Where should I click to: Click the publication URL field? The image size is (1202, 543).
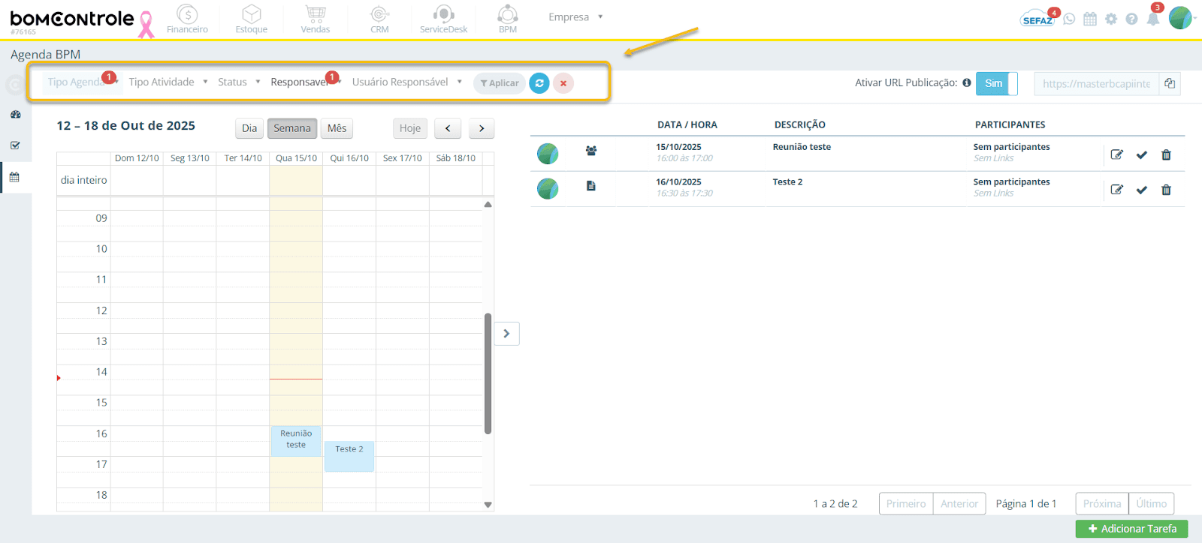click(x=1097, y=83)
